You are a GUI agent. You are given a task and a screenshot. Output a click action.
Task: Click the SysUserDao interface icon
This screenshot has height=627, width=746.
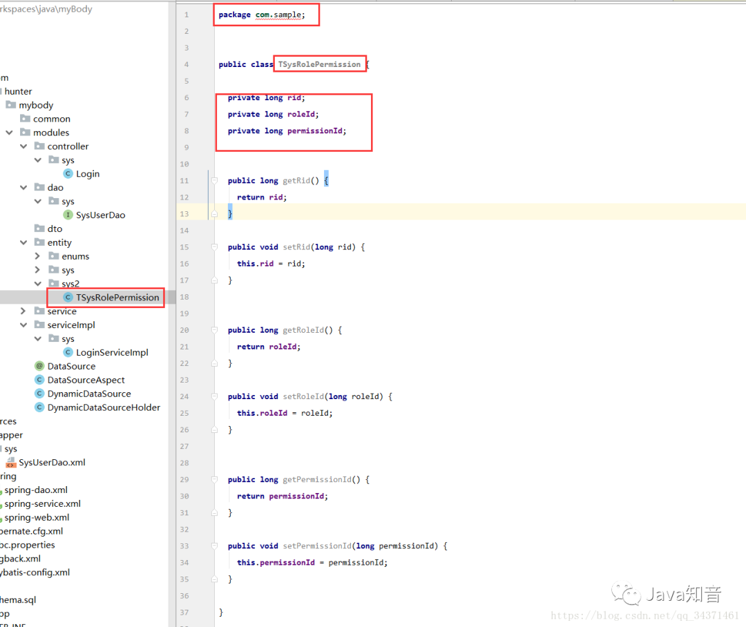[x=68, y=215]
